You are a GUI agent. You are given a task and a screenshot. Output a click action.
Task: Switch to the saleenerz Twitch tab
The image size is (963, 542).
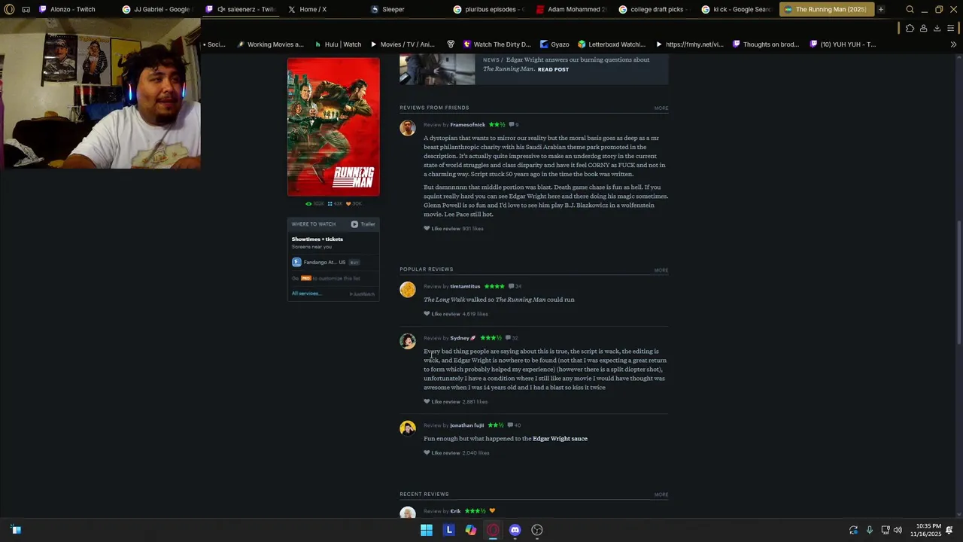click(242, 9)
